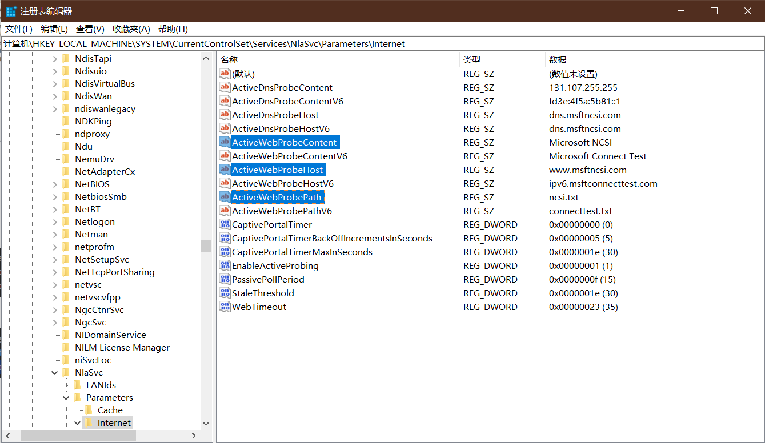Click the binary icon of StaleThreshold
Screen dimensions: 765x443
click(225, 293)
